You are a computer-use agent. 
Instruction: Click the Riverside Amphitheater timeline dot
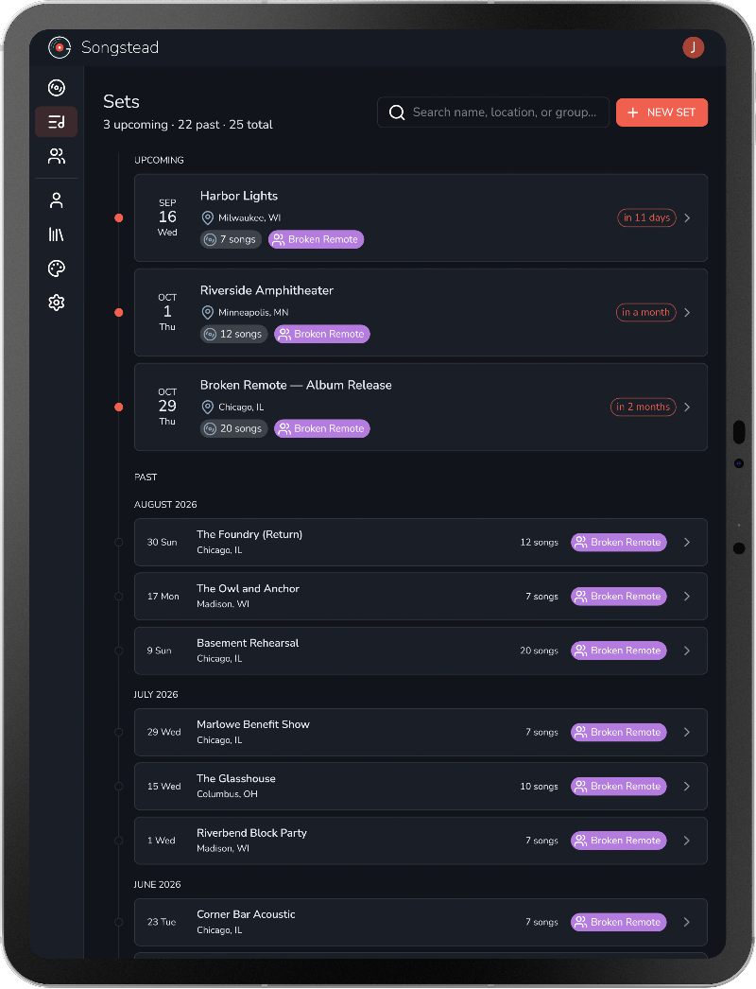coord(118,312)
